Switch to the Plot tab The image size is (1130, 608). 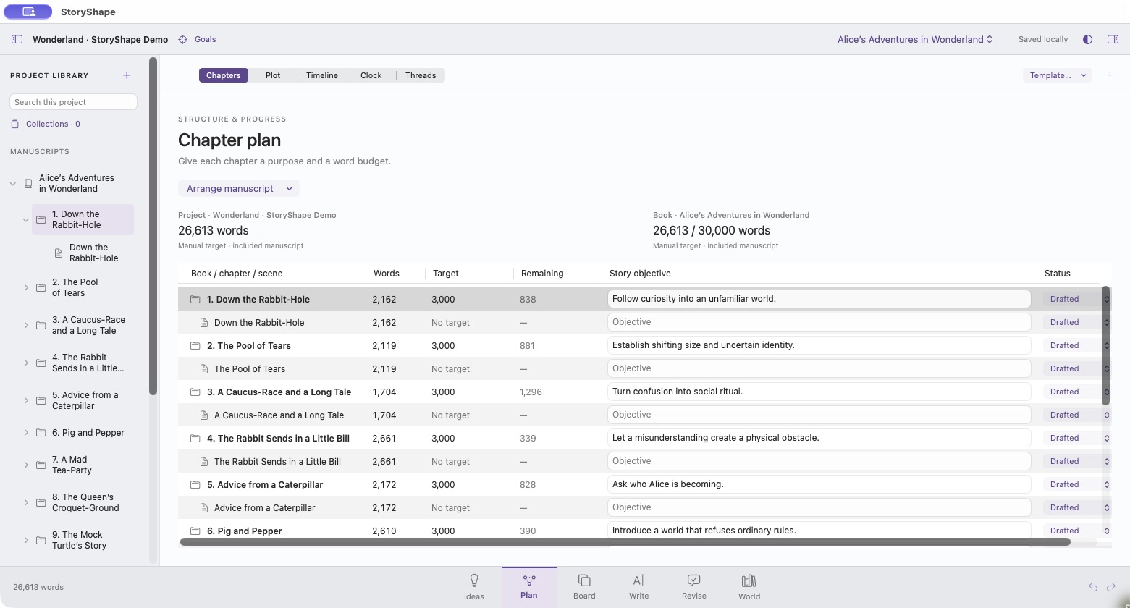click(x=273, y=75)
